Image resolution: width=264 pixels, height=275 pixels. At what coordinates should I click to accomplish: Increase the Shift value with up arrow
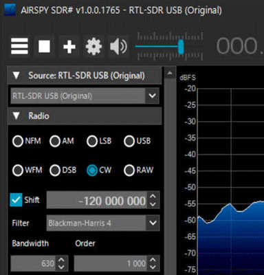(153, 197)
